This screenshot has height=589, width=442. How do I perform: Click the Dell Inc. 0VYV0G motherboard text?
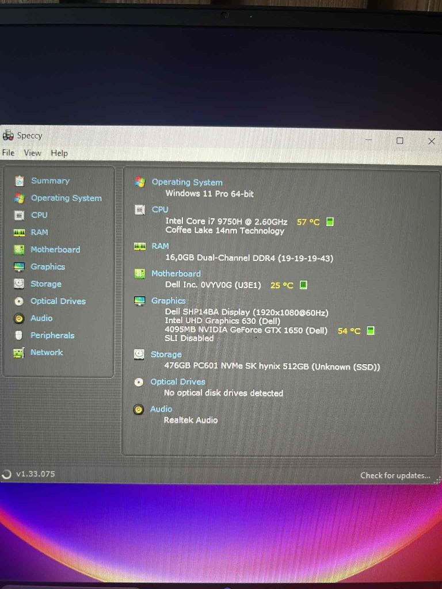(x=213, y=285)
